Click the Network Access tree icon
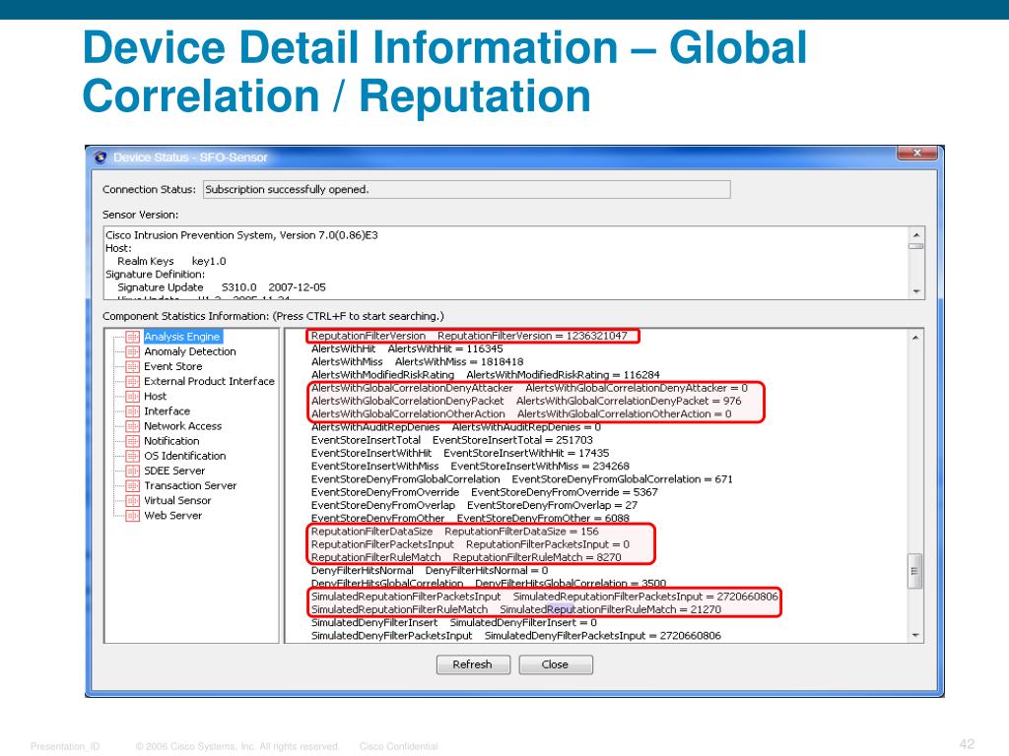 coord(133,426)
